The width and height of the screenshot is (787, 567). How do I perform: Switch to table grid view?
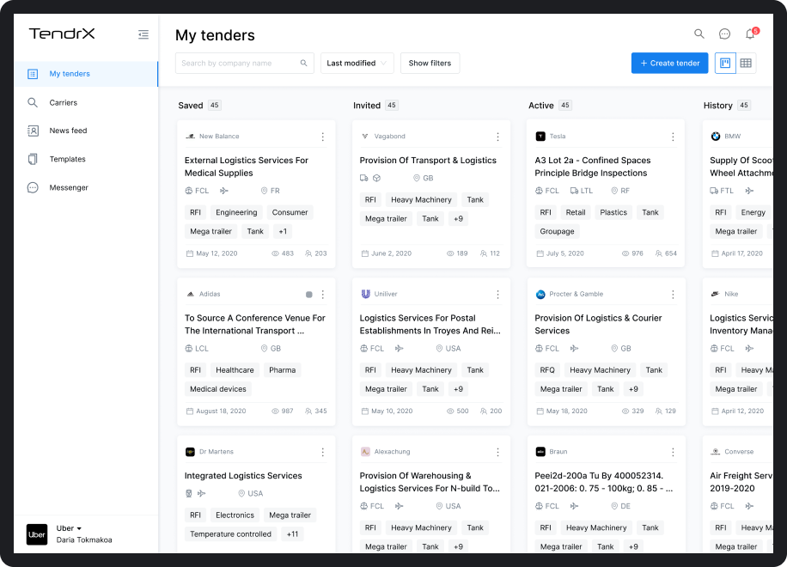pyautogui.click(x=746, y=63)
